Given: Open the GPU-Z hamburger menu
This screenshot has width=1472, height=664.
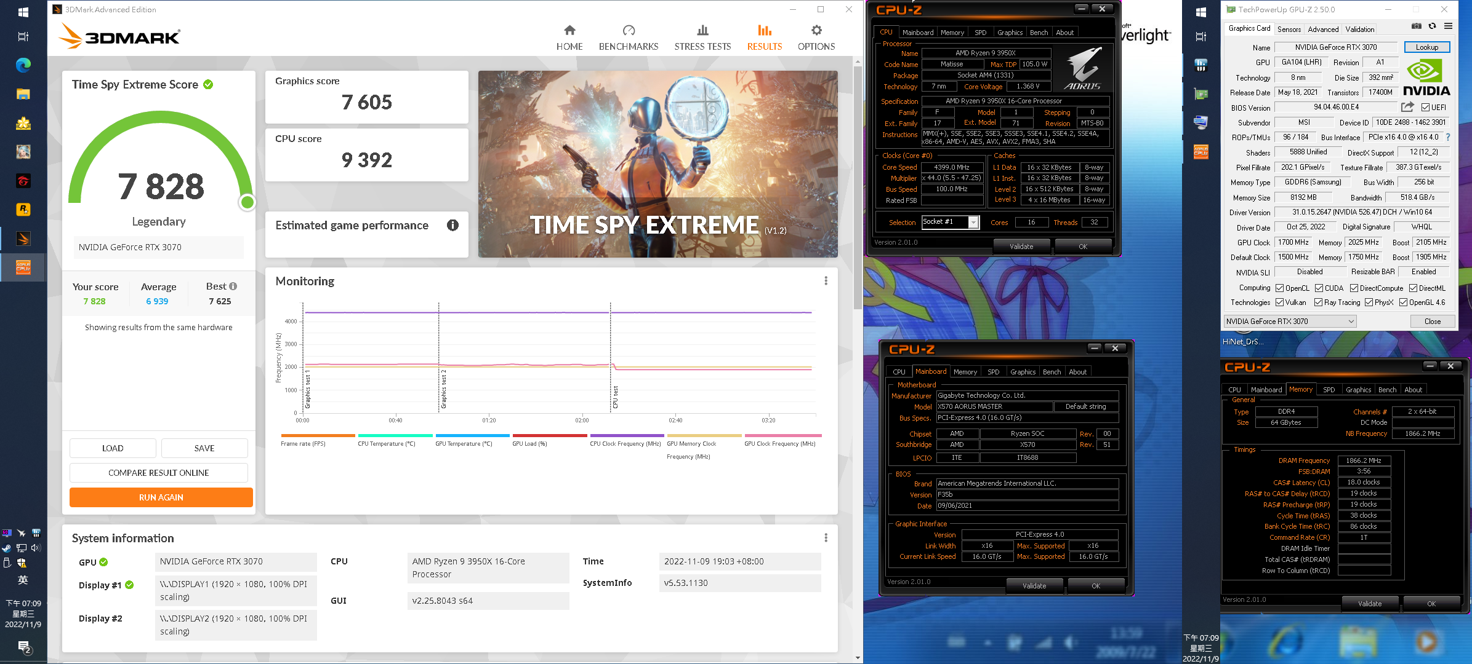Looking at the screenshot, I should (x=1448, y=26).
